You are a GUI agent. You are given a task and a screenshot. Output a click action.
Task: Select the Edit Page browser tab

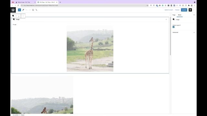point(47,2)
